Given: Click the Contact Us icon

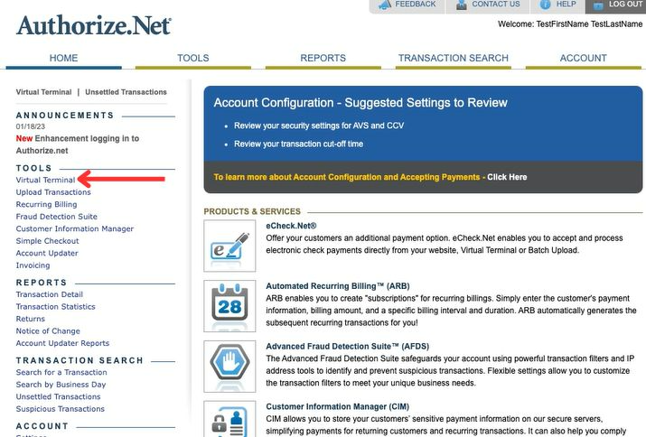Looking at the screenshot, I should pos(462,5).
